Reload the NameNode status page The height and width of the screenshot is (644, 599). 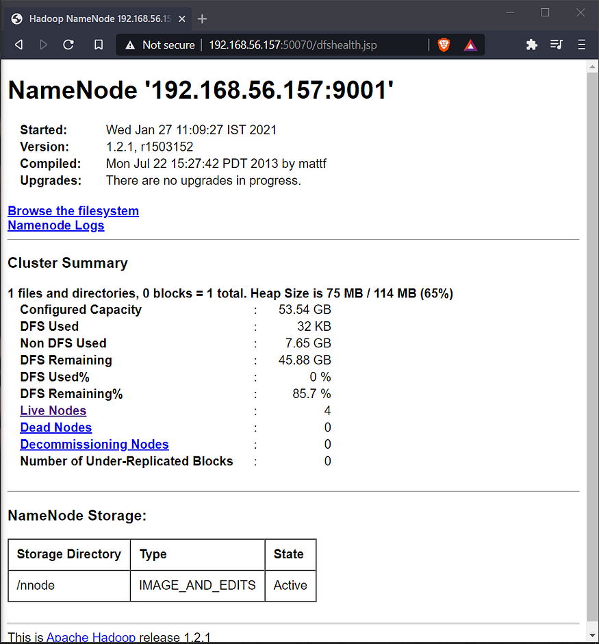[x=68, y=45]
